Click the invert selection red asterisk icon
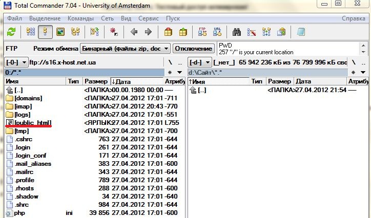This screenshot has width=371, height=218. point(114,32)
